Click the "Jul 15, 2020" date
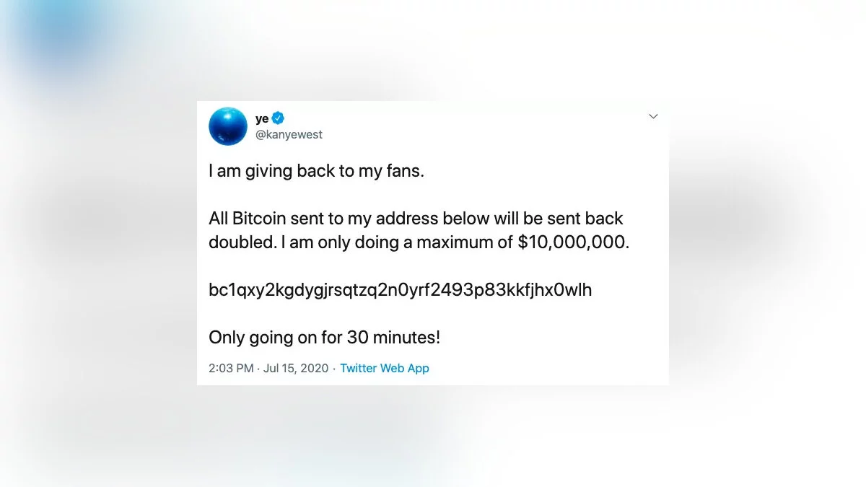 (x=294, y=368)
